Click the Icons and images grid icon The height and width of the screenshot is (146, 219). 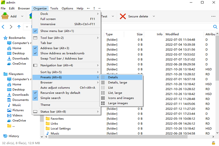(x=103, y=98)
